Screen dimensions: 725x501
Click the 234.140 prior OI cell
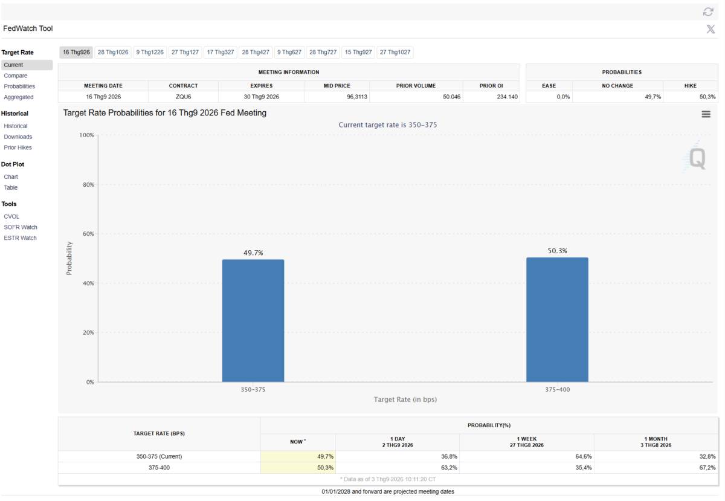point(491,97)
